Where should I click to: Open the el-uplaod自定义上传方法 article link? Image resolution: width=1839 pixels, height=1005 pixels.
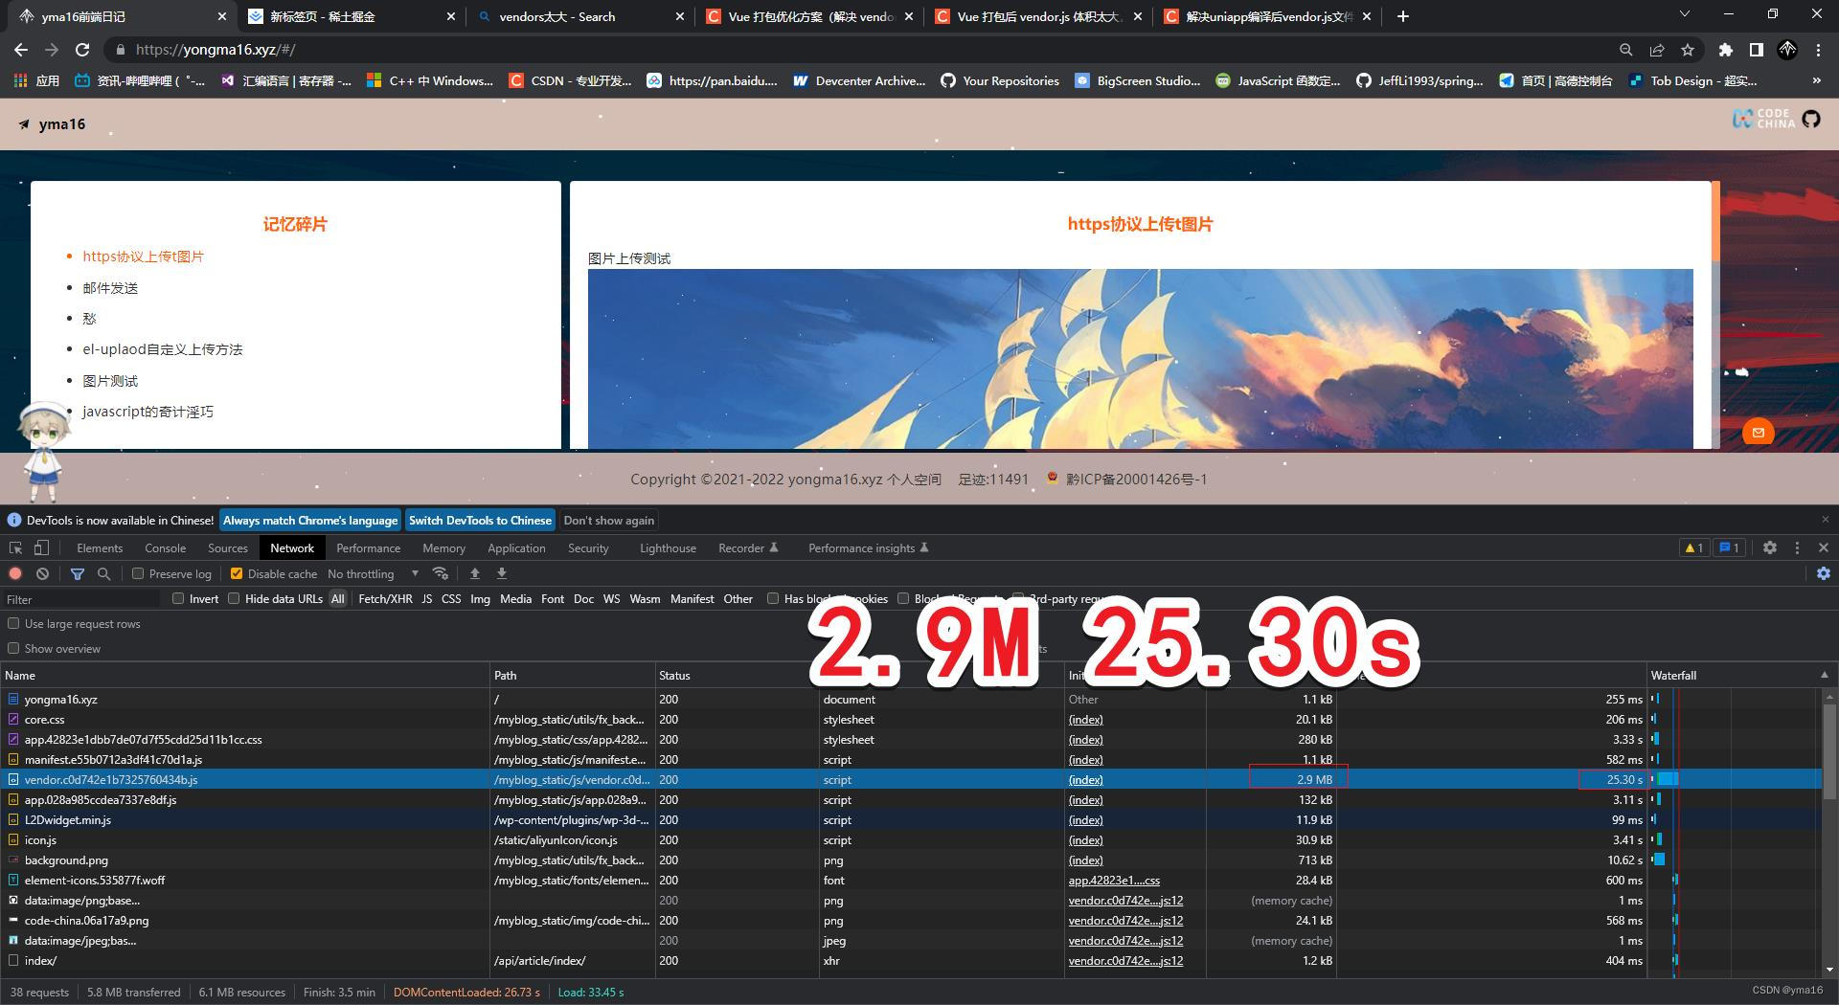click(x=163, y=349)
